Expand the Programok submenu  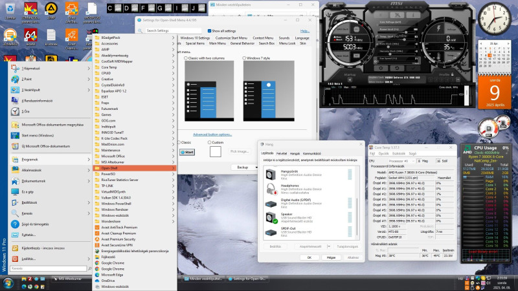[51, 159]
